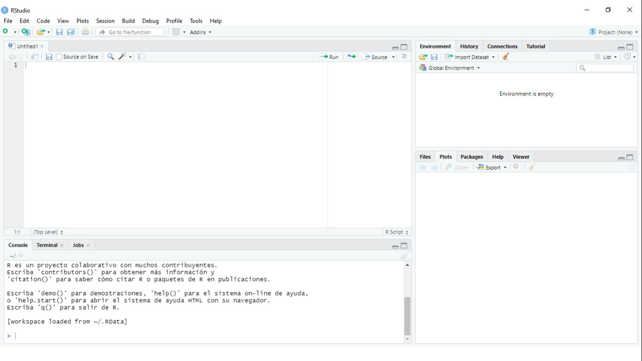Enable Source on Save checkbox
The height and width of the screenshot is (361, 642).
[x=59, y=57]
